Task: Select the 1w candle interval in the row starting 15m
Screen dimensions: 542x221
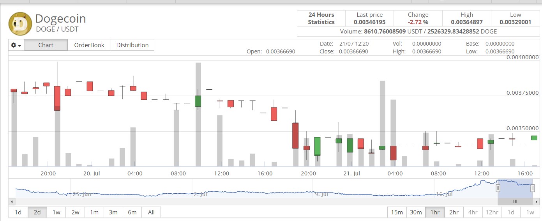Action: 530,212
